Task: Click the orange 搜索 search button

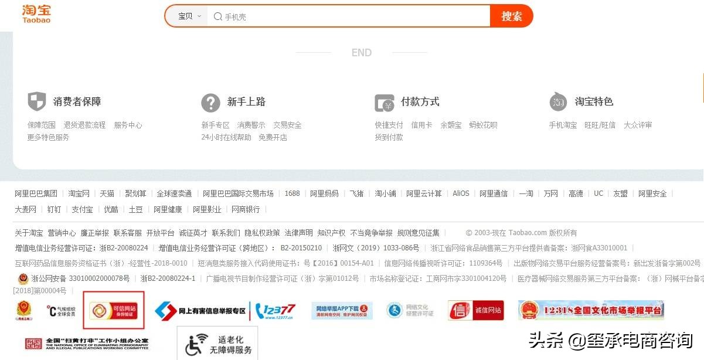Action: [x=512, y=16]
